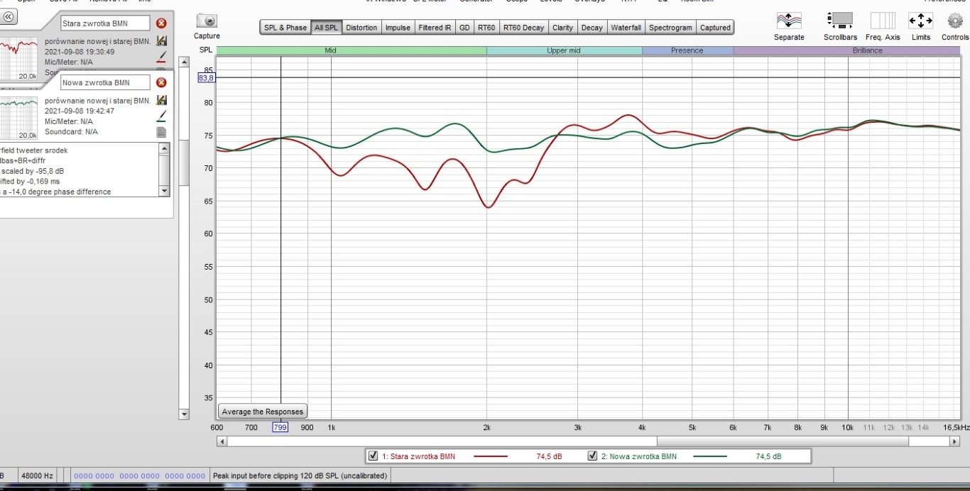This screenshot has height=491, width=970.
Task: Click the Separate traces icon
Action: [x=788, y=21]
